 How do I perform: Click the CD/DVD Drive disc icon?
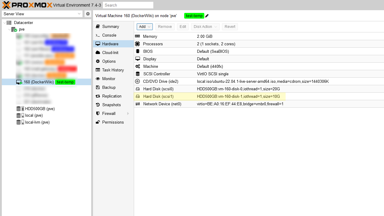(x=138, y=82)
